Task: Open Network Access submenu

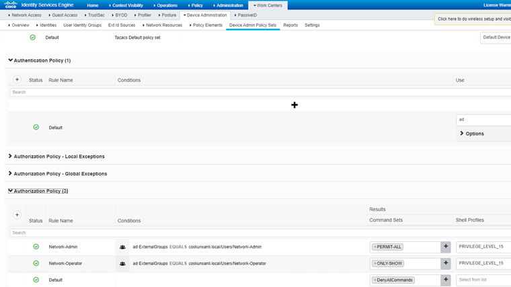Action: click(x=25, y=15)
